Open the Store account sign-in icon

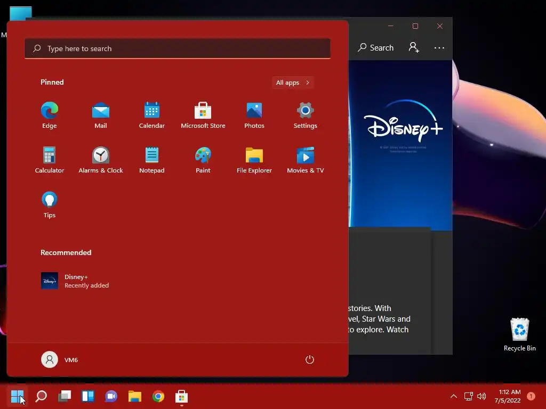pyautogui.click(x=414, y=47)
